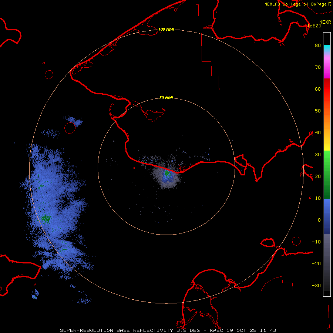Click the 70 value on the color scale
333x333 pixels.
[318, 67]
